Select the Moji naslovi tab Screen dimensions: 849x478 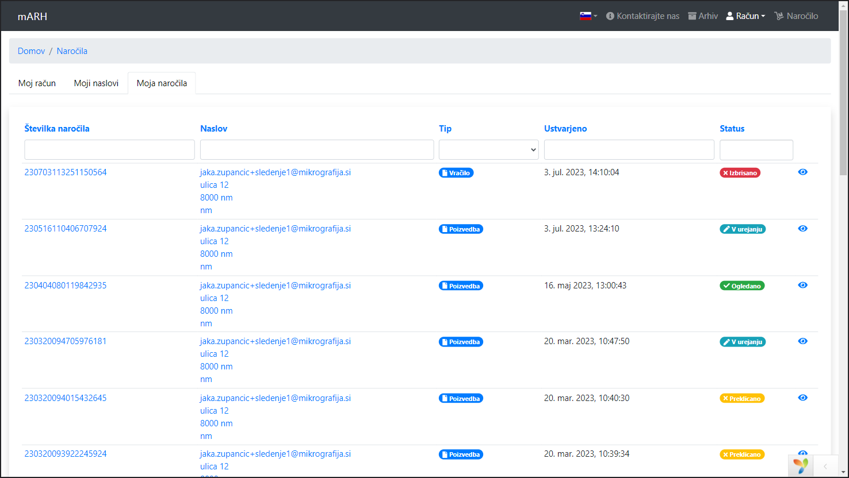pos(96,83)
